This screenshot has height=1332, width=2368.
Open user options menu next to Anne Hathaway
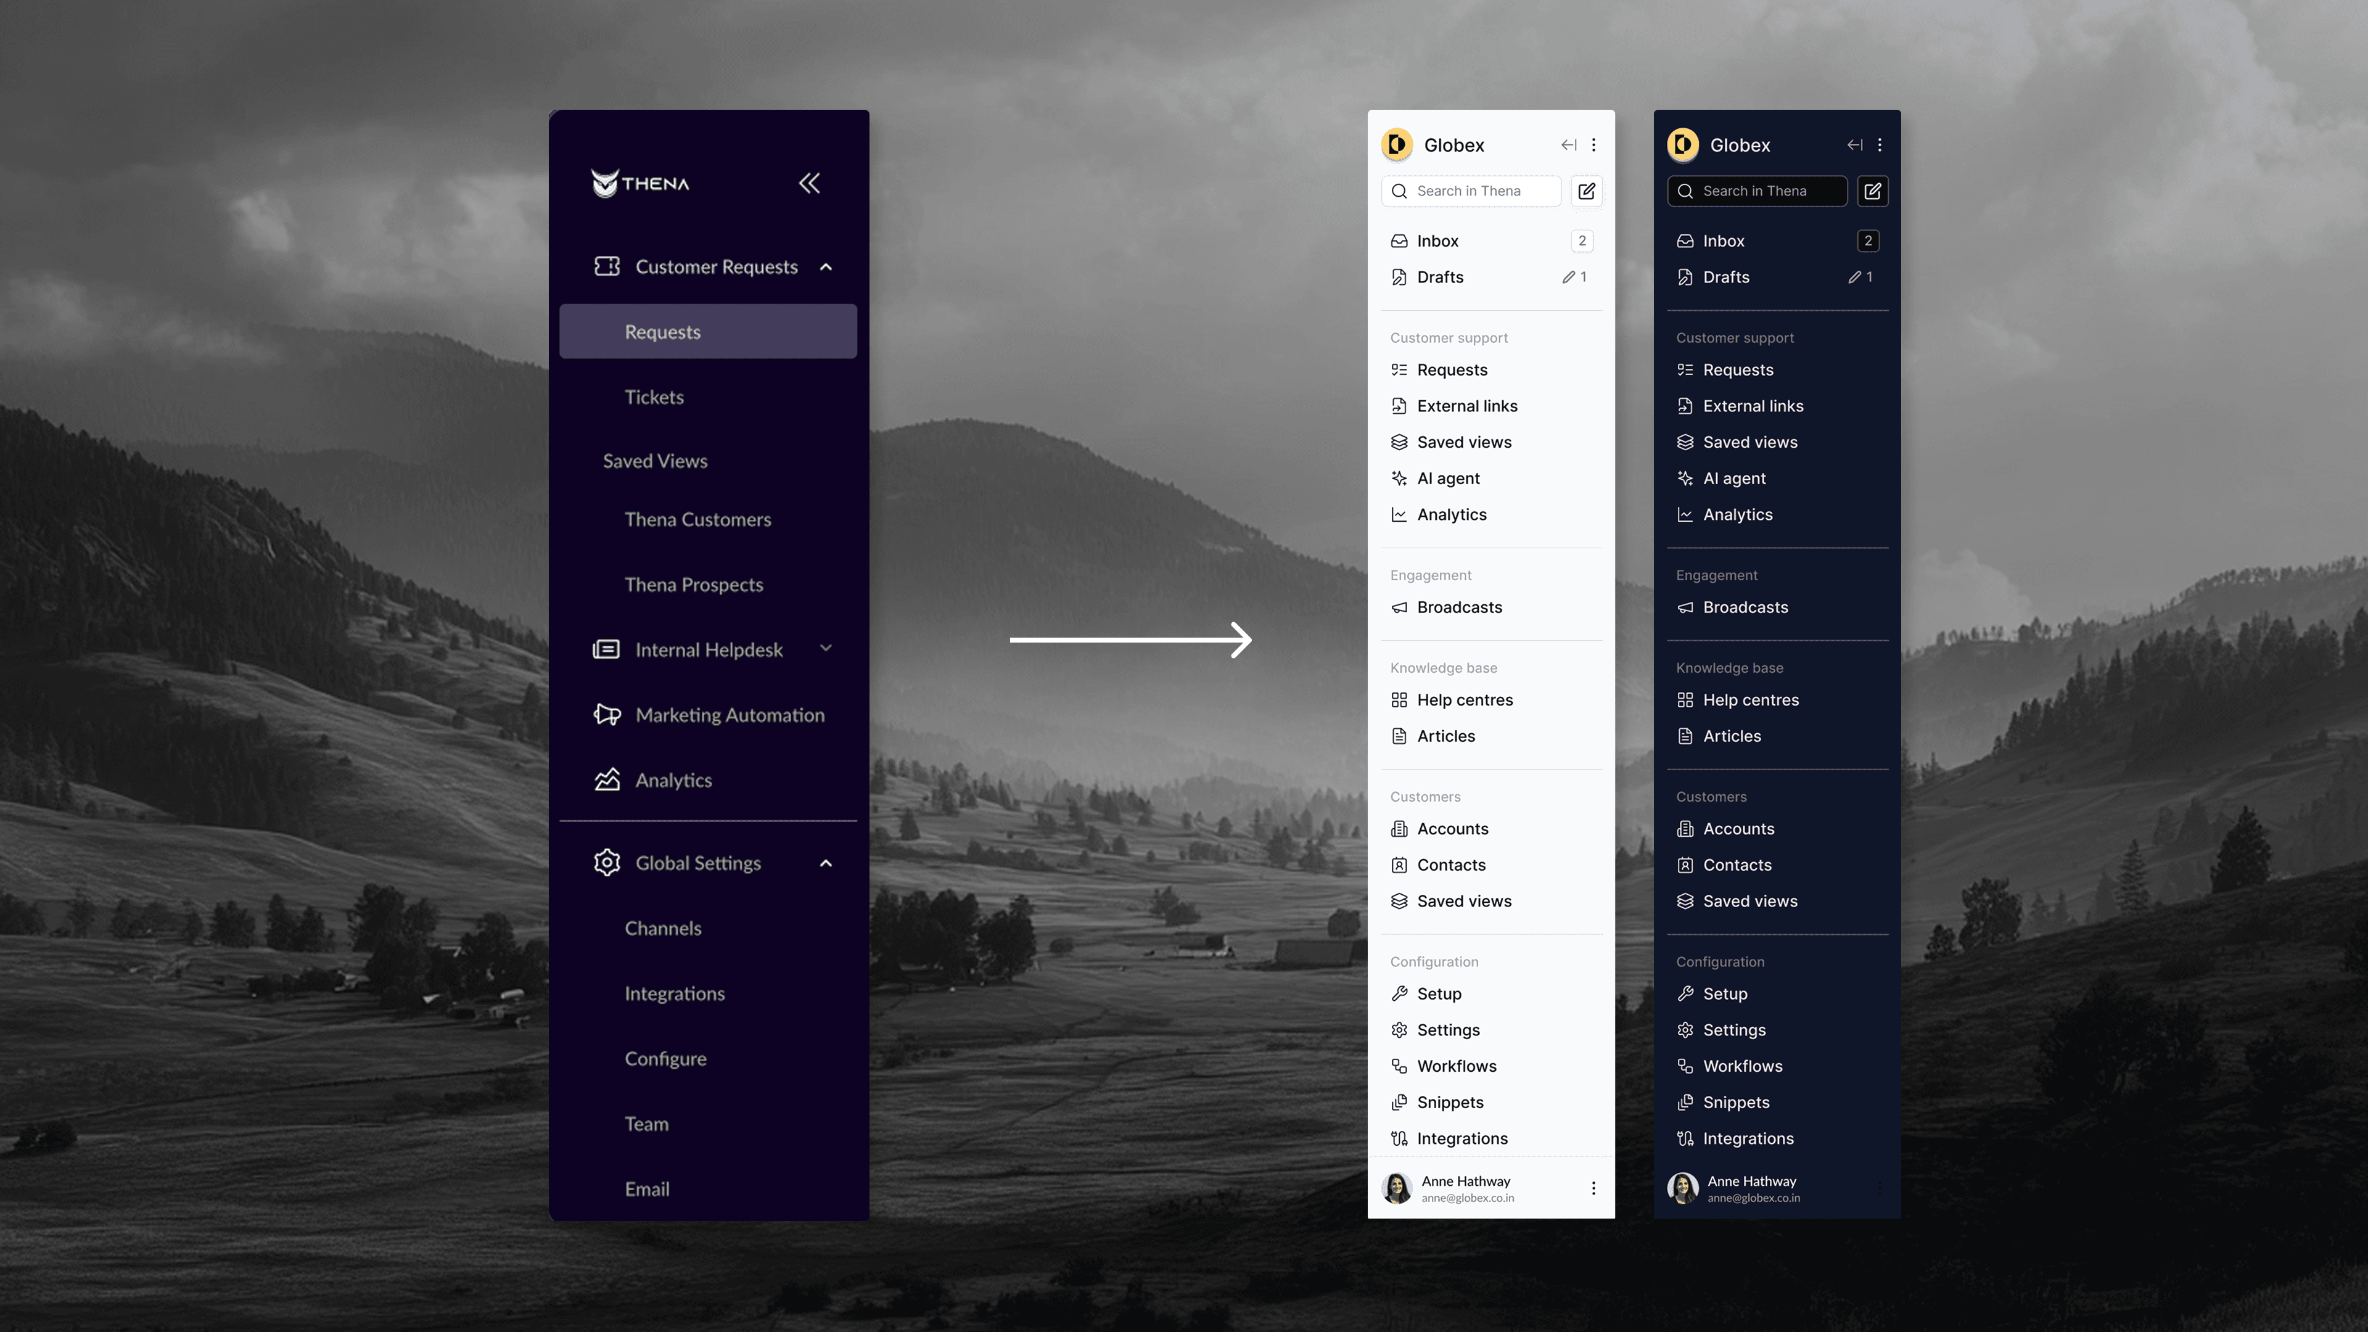coord(1593,1188)
